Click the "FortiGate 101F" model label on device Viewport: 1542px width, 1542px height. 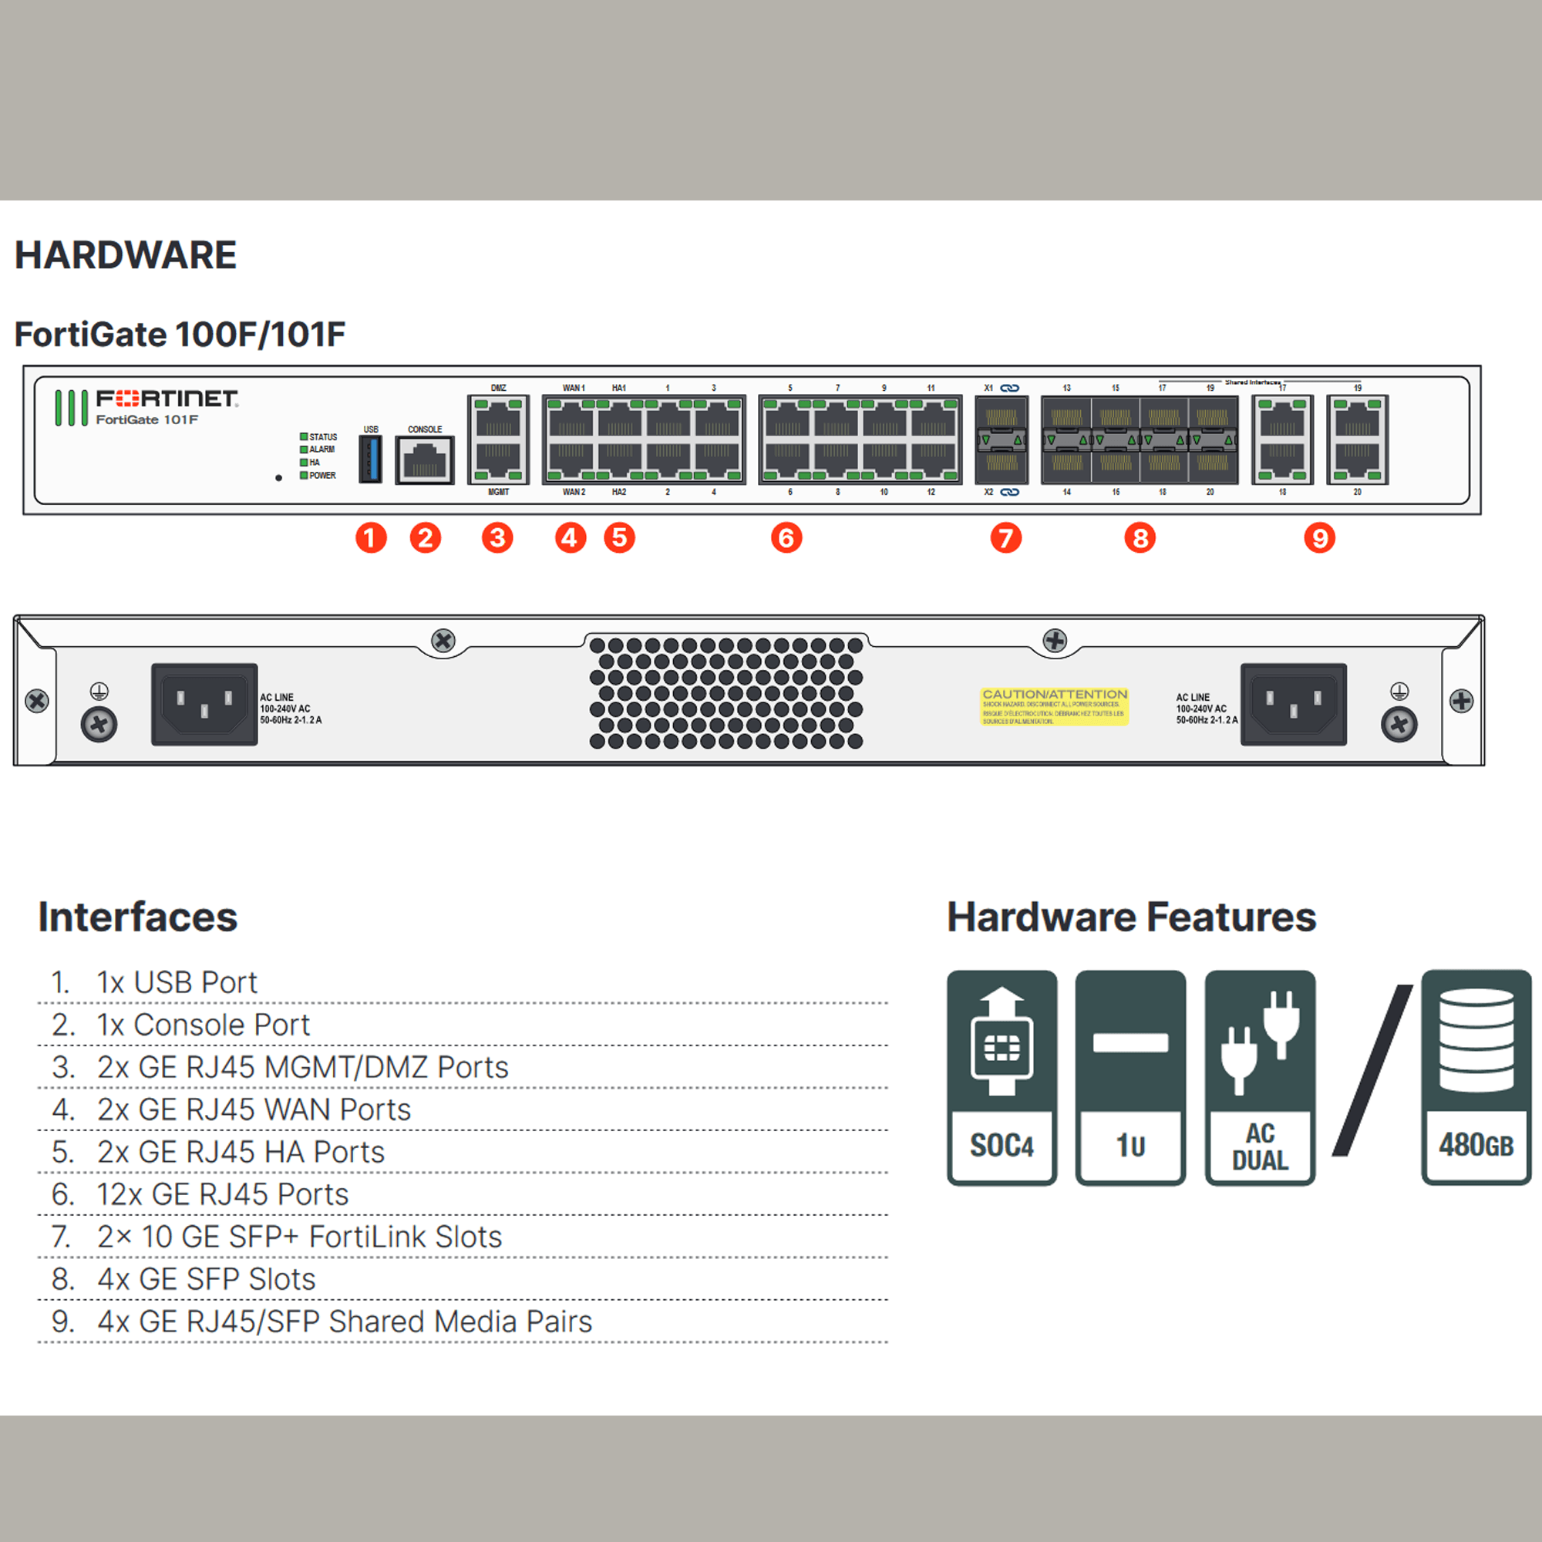coord(146,420)
